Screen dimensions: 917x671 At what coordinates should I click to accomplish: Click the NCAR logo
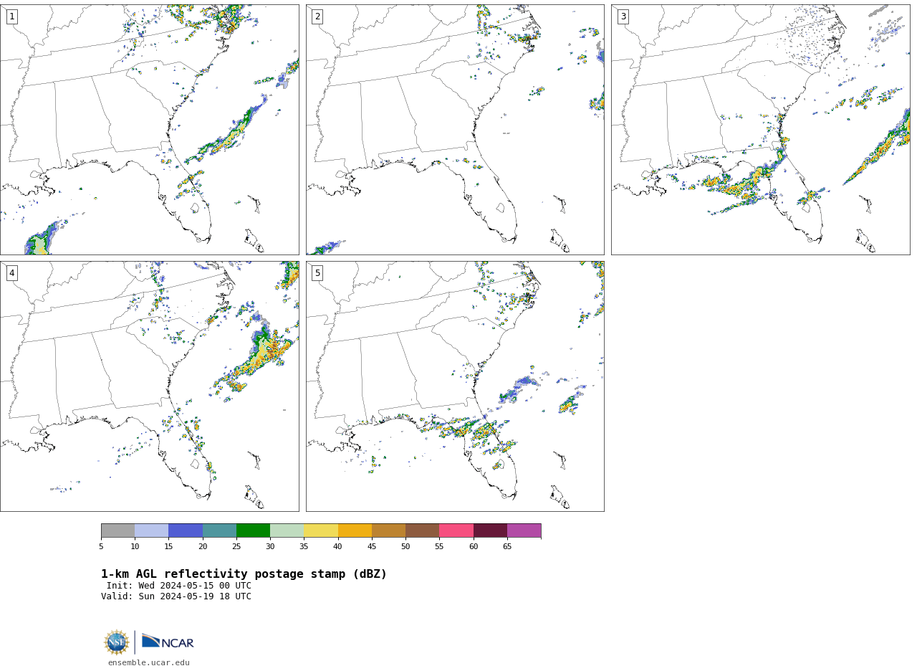point(168,642)
